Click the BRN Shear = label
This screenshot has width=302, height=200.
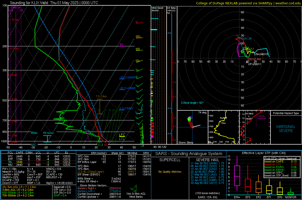85,179
